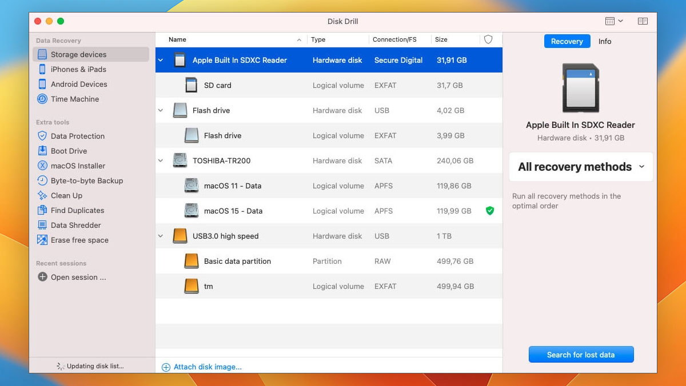Select Storage devices in the sidebar
Image resolution: width=686 pixels, height=386 pixels.
91,54
